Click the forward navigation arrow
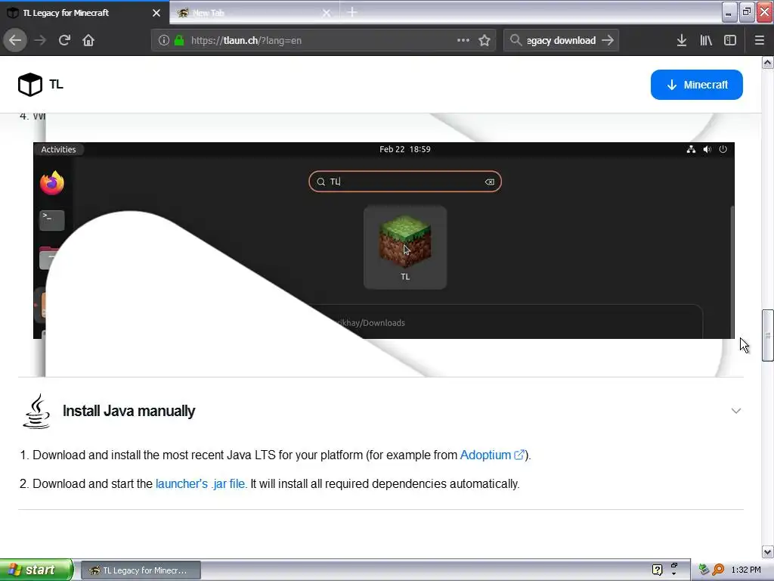The width and height of the screenshot is (774, 581). 40,40
